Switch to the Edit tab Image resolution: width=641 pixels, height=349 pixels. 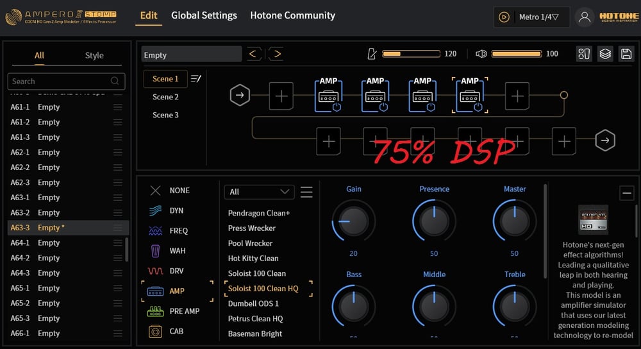[x=149, y=15]
